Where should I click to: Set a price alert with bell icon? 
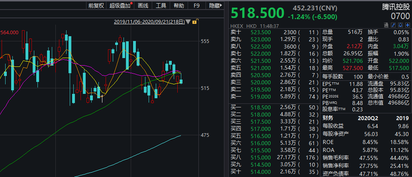pyautogui.click(x=400, y=25)
